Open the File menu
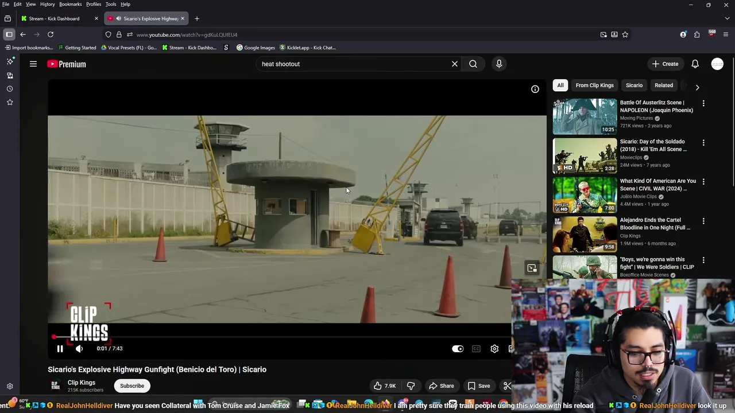 pos(6,4)
